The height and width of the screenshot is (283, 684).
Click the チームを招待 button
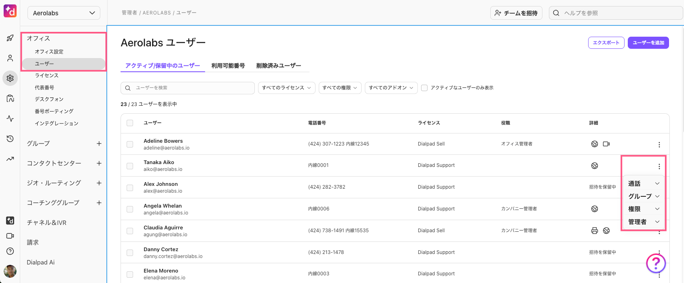coord(516,13)
